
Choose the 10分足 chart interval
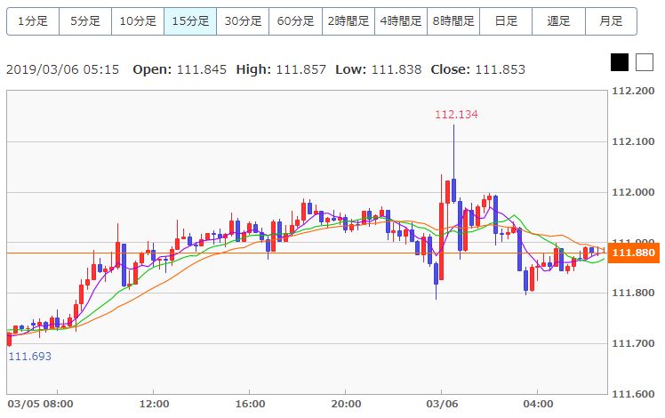coord(138,20)
